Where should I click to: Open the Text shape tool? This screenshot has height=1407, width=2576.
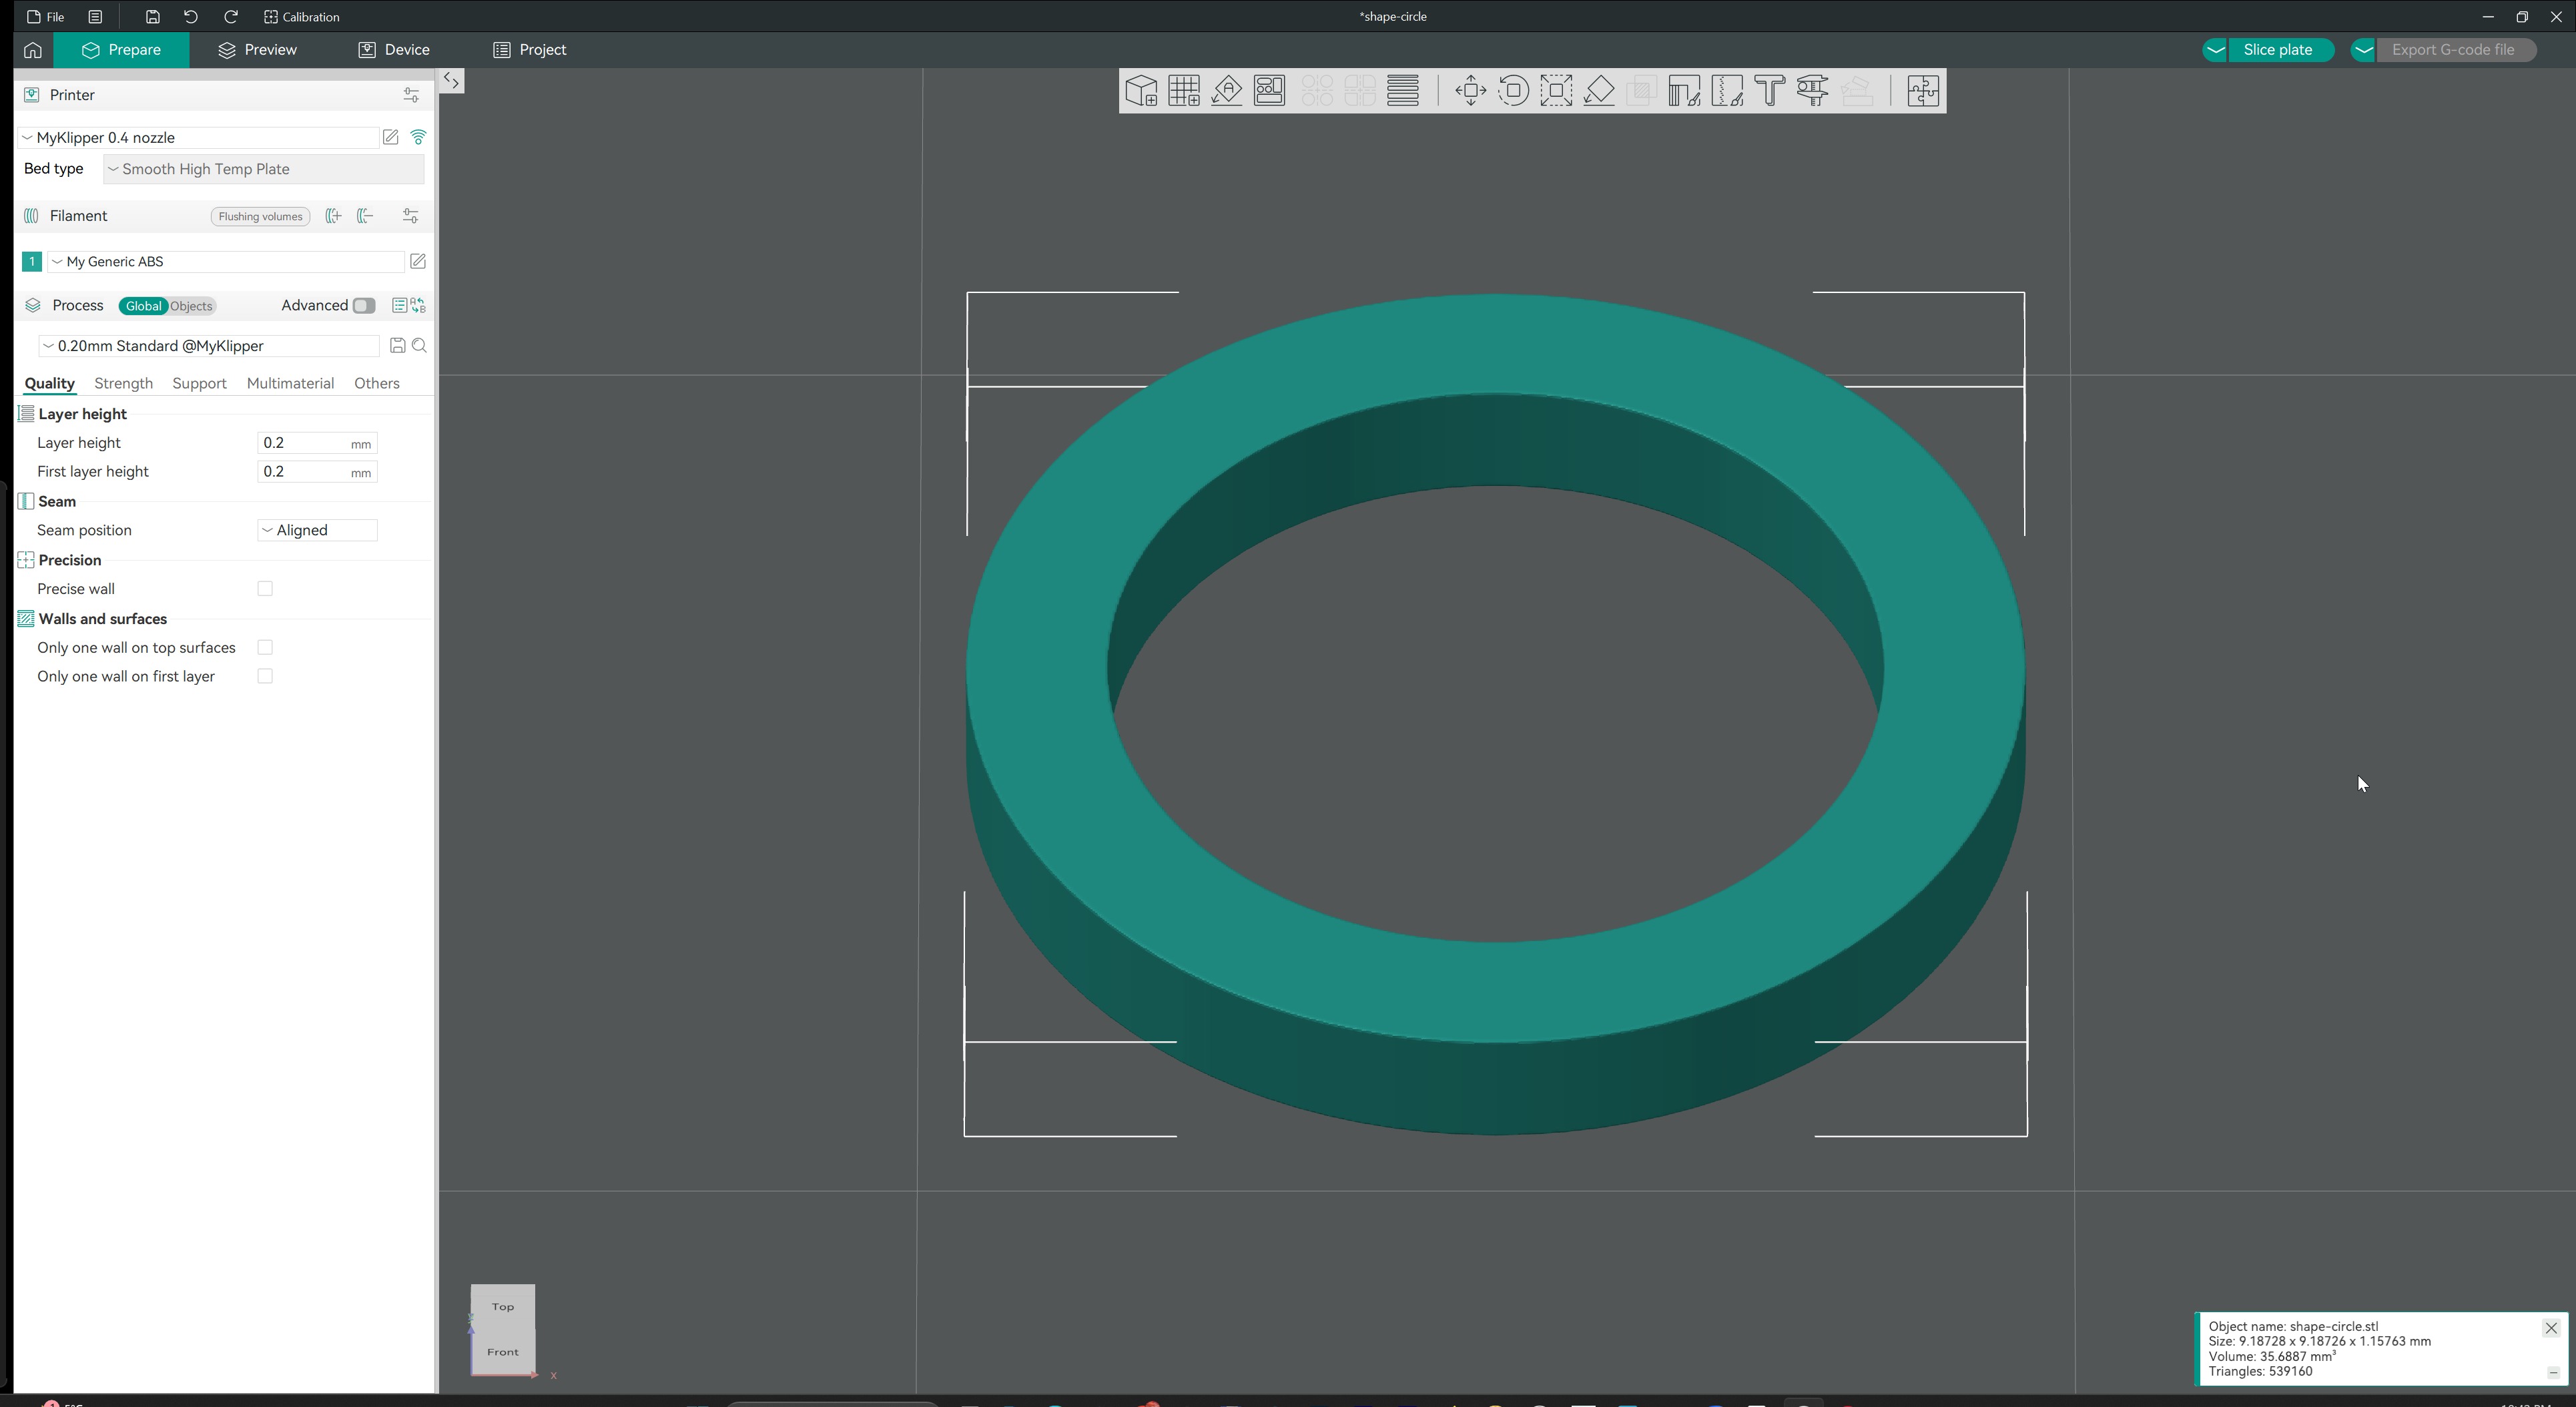(x=1769, y=91)
